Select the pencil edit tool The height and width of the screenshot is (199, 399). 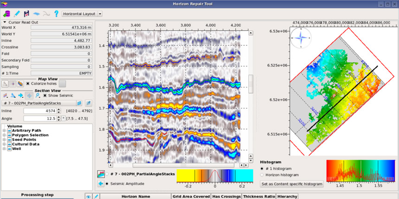(x=17, y=14)
